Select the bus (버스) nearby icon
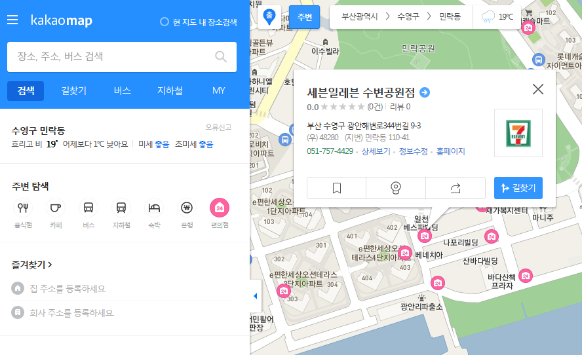The image size is (582, 355). click(88, 208)
